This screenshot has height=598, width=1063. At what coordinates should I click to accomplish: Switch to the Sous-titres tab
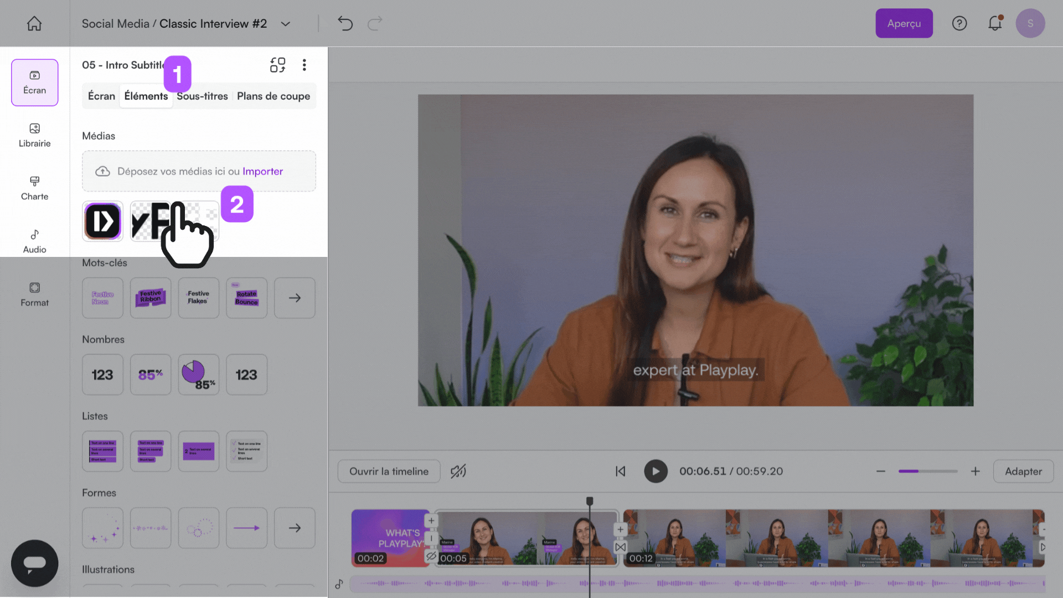(x=203, y=96)
